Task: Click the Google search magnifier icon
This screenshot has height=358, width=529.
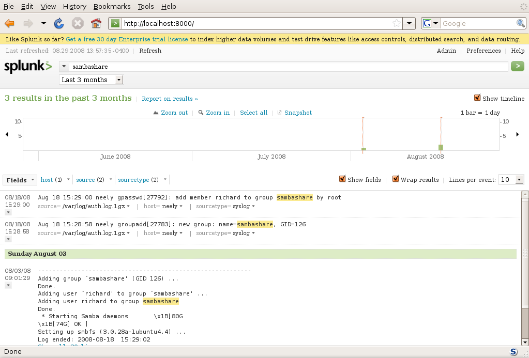Action: click(521, 23)
